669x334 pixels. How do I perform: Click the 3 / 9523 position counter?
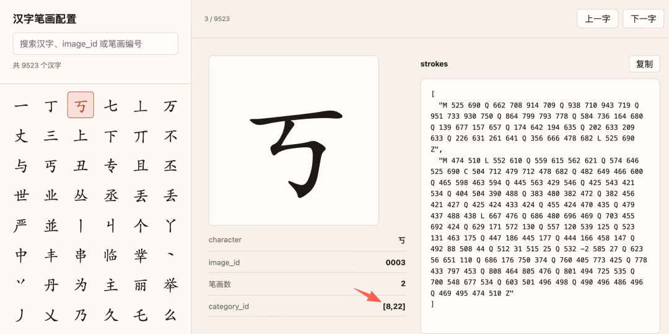(217, 19)
